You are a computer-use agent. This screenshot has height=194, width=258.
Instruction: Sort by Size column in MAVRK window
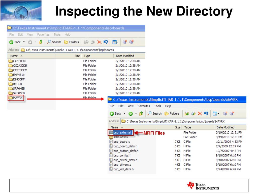coord(169,127)
